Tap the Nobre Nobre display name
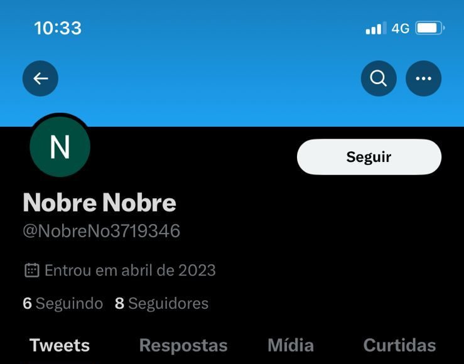The height and width of the screenshot is (364, 464). coord(99,203)
